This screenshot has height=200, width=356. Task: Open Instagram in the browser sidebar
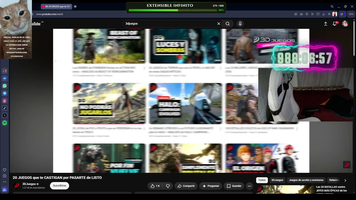point(4,101)
